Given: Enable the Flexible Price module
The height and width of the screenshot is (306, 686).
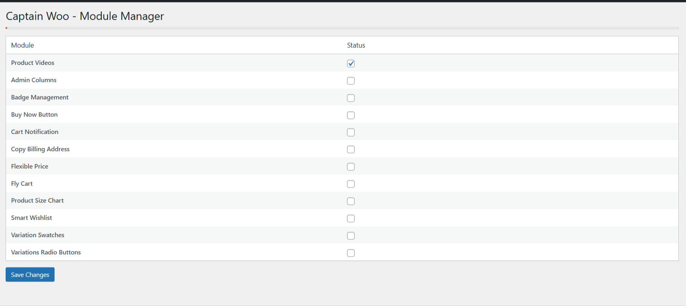Looking at the screenshot, I should click(351, 167).
